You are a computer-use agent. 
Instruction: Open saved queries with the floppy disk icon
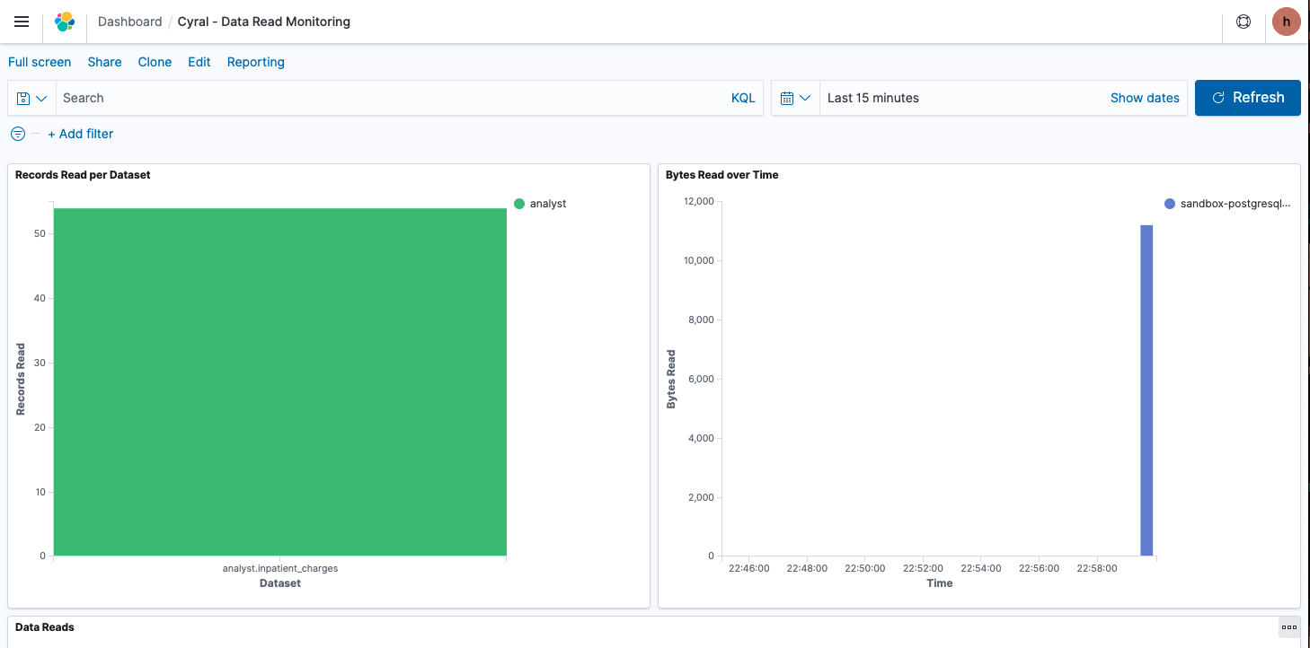[x=23, y=98]
